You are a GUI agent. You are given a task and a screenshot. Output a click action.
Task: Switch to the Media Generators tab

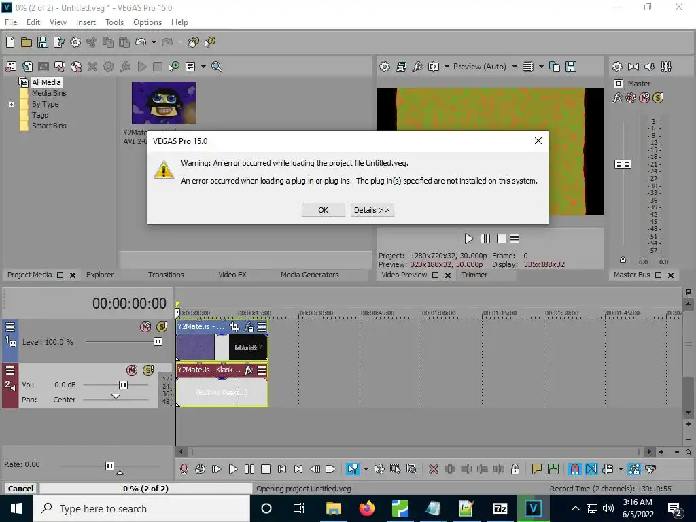point(309,275)
